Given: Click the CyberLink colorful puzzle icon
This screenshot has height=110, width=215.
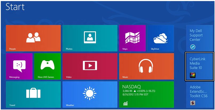Looking at the screenshot, I should click(x=193, y=75).
